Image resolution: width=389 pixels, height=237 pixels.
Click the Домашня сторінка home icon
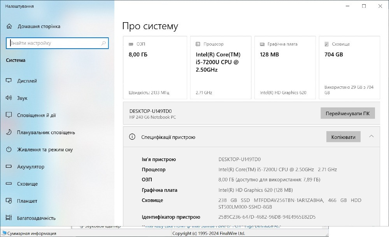9,26
